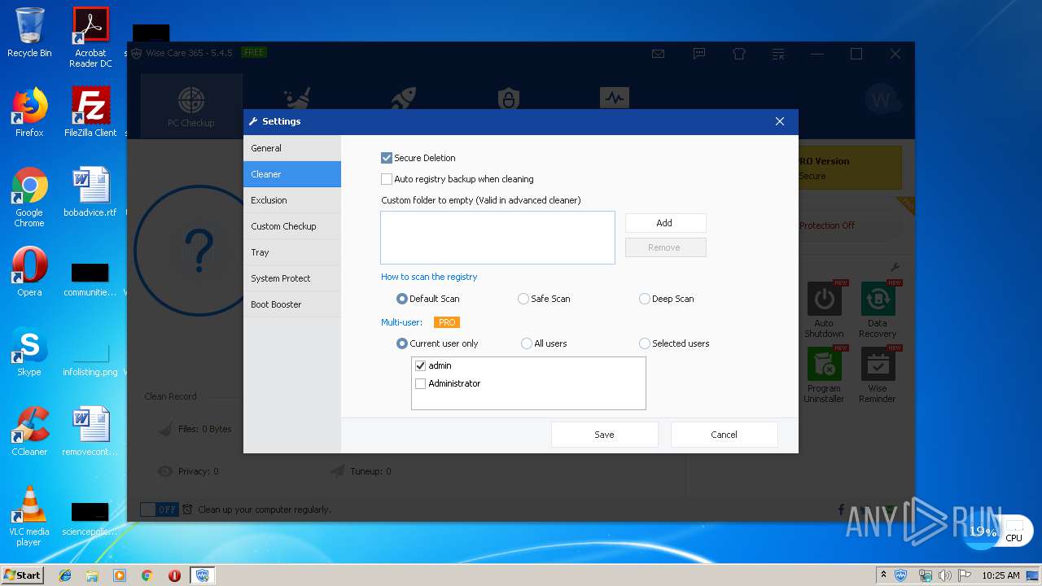Open Boot Booster settings section
This screenshot has height=586, width=1042.
click(292, 304)
